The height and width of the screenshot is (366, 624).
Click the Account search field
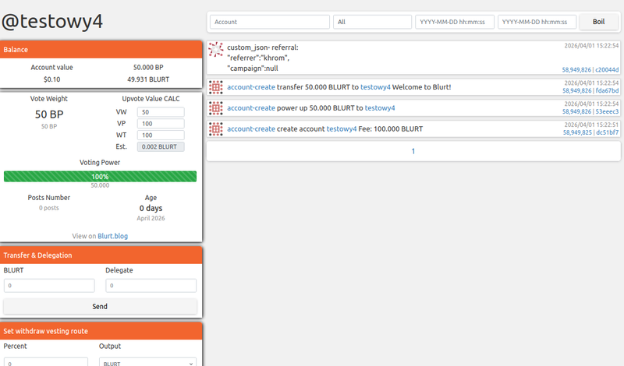point(270,22)
